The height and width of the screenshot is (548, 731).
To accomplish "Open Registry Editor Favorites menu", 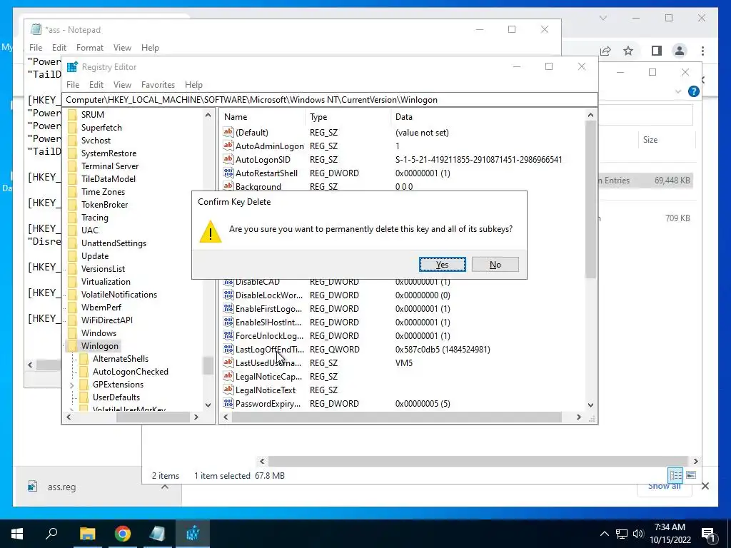I will click(x=158, y=85).
